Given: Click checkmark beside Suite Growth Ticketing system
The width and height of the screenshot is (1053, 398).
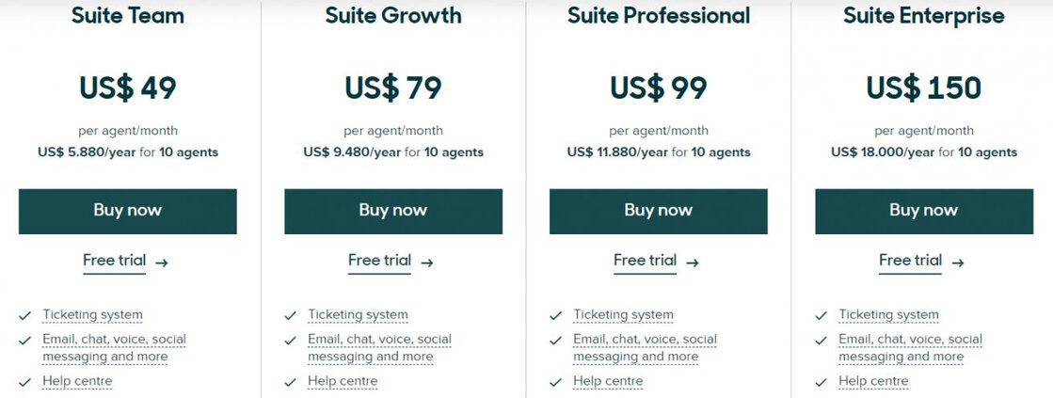Looking at the screenshot, I should pyautogui.click(x=290, y=316).
